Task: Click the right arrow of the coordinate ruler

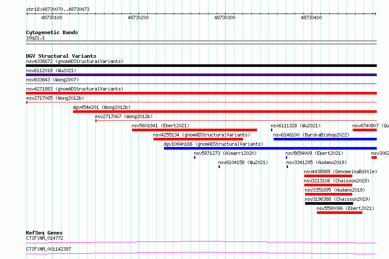Action: click(375, 14)
